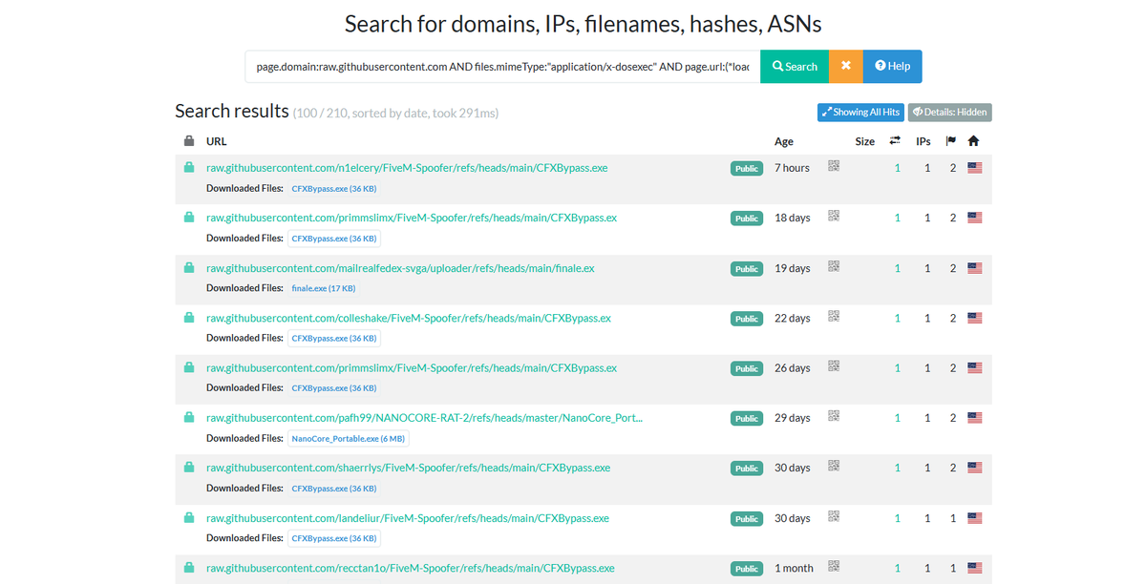Click the Age column header

pyautogui.click(x=784, y=141)
